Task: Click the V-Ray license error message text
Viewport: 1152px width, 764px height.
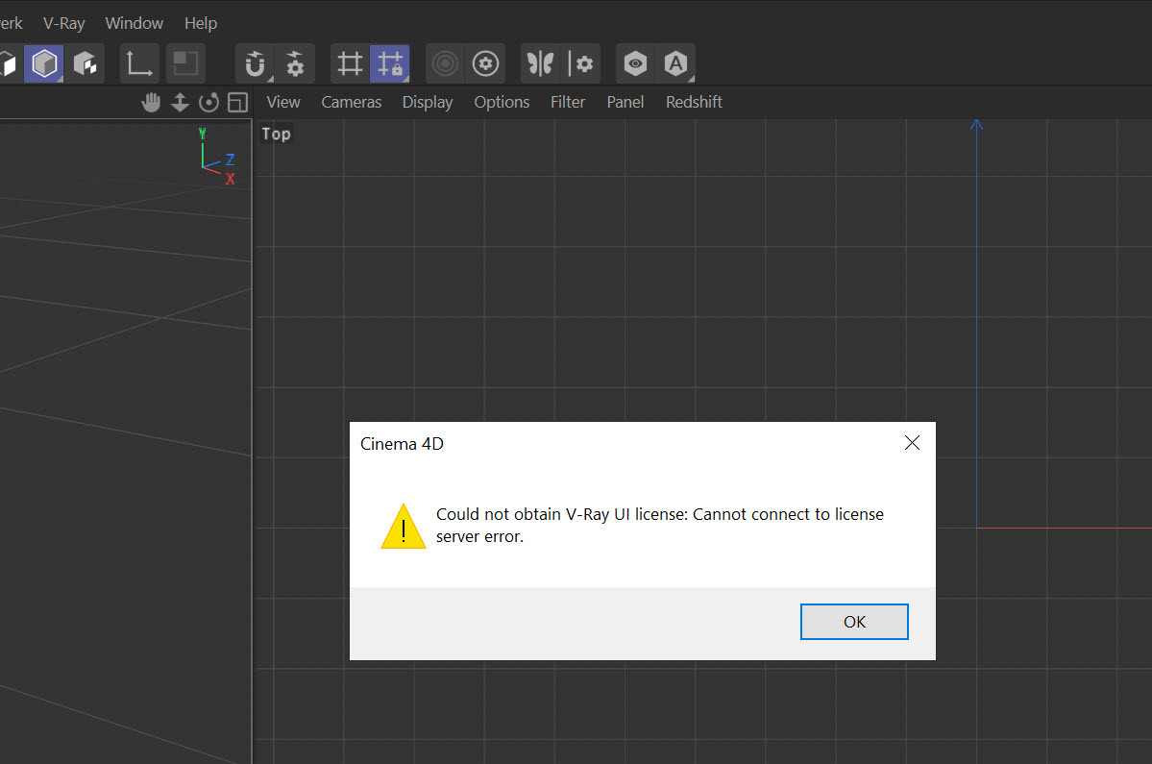Action: [660, 526]
